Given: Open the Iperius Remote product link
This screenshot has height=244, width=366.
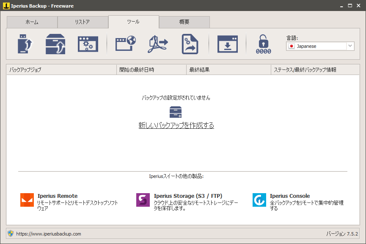Looking at the screenshot, I should (x=58, y=196).
